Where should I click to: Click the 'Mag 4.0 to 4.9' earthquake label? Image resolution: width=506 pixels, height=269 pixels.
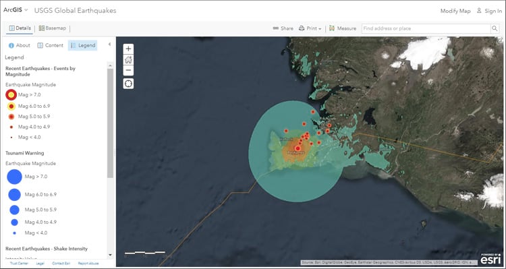(x=34, y=127)
